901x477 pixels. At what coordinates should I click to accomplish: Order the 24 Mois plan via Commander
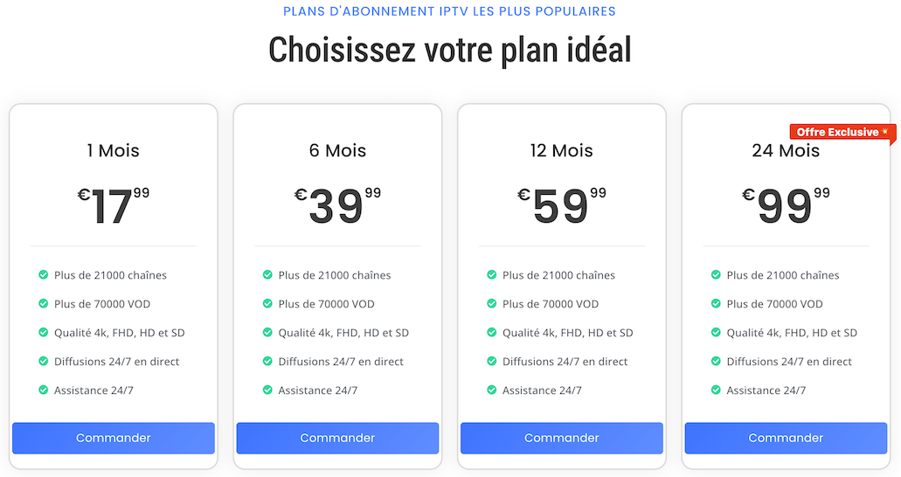786,438
